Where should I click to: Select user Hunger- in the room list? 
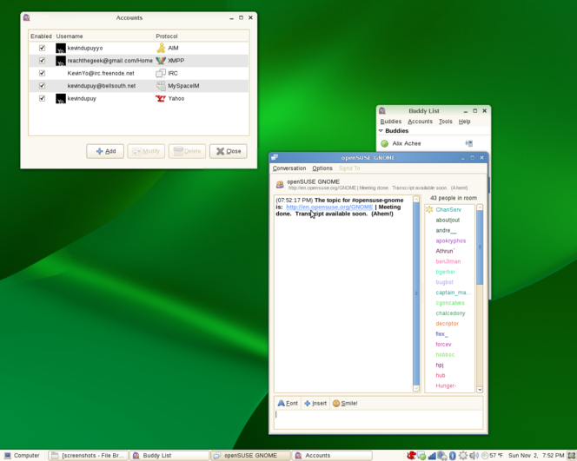coord(446,385)
